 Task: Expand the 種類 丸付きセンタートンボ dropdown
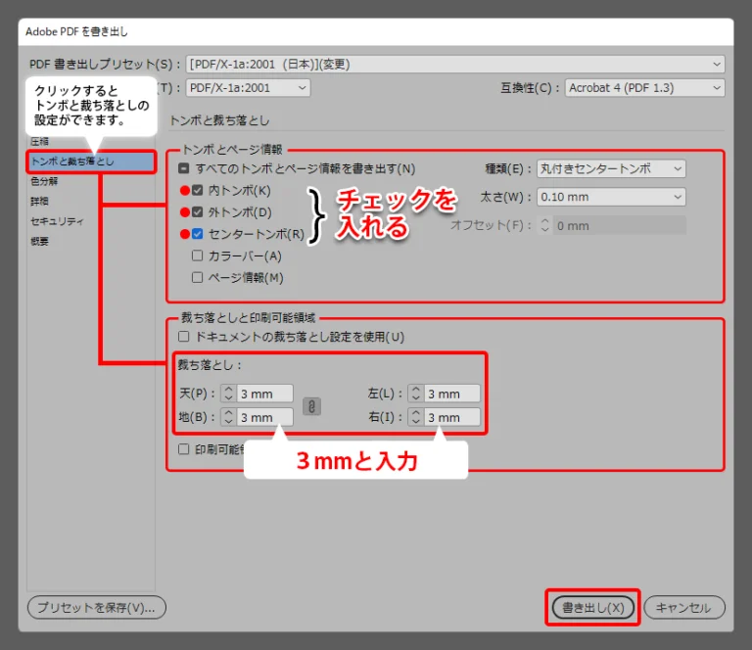pos(611,168)
